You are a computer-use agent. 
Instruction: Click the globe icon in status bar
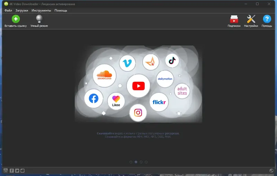pyautogui.click(x=271, y=170)
